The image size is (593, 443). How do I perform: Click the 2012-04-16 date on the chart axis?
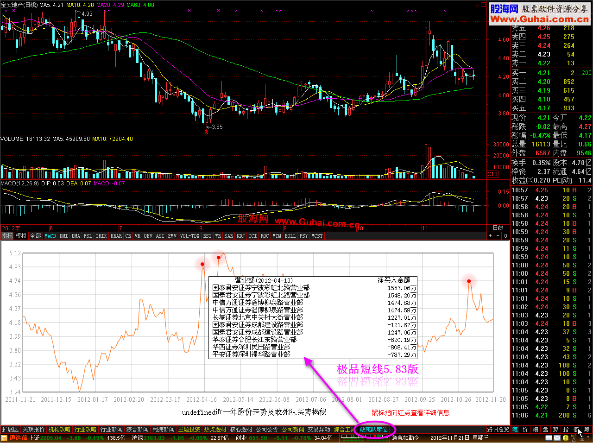[x=202, y=399]
